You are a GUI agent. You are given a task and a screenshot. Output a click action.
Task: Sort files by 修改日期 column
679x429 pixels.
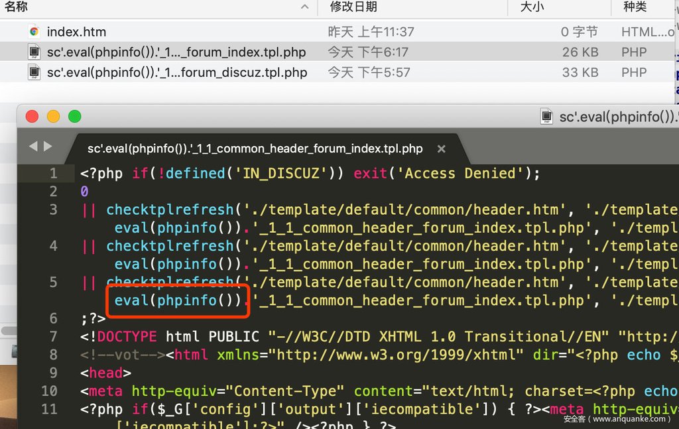[353, 7]
